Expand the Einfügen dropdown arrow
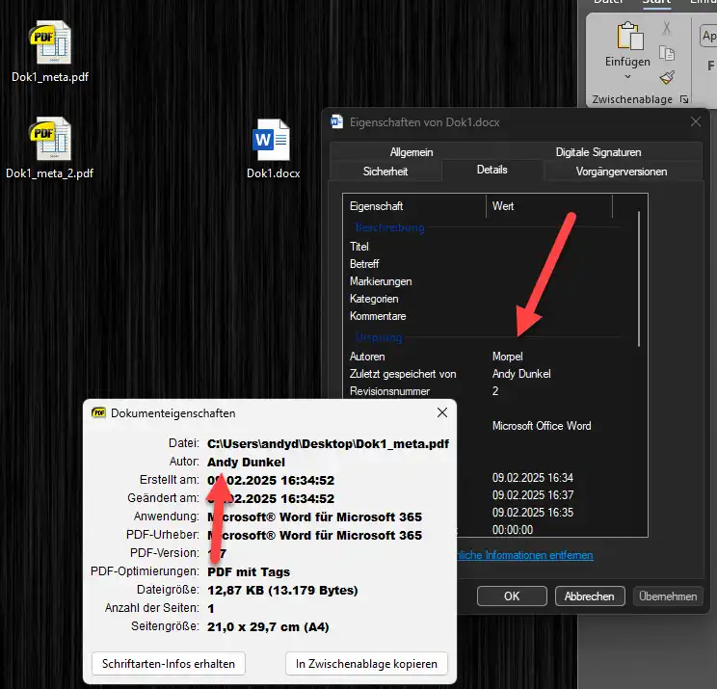 tap(627, 76)
